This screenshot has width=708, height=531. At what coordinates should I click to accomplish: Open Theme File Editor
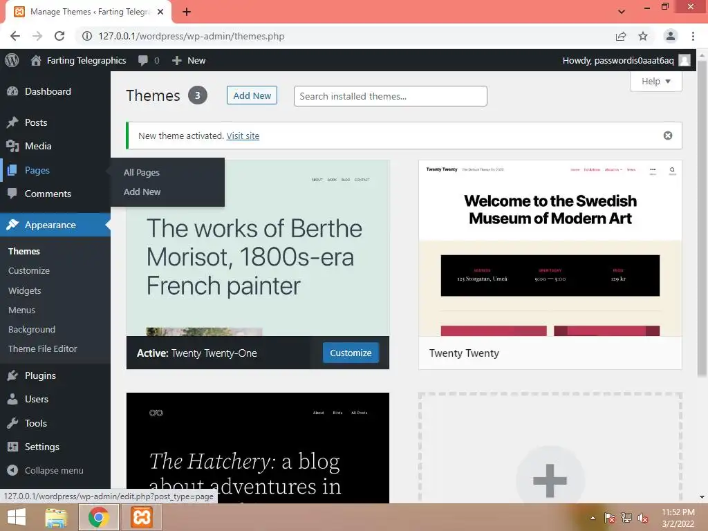pos(42,348)
